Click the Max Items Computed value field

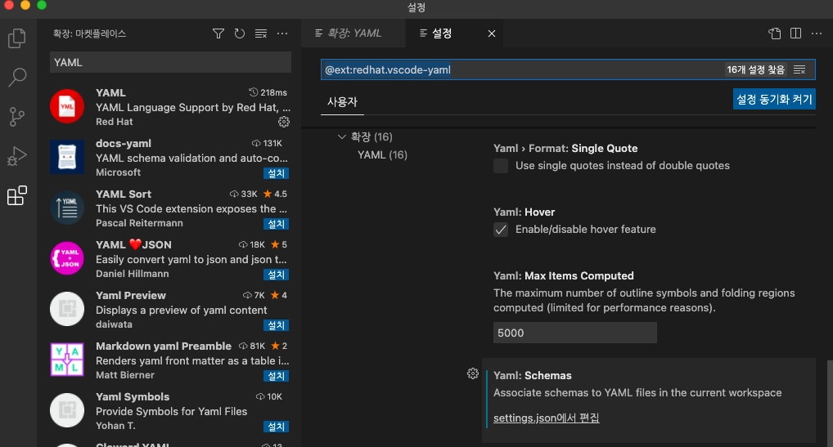[574, 333]
